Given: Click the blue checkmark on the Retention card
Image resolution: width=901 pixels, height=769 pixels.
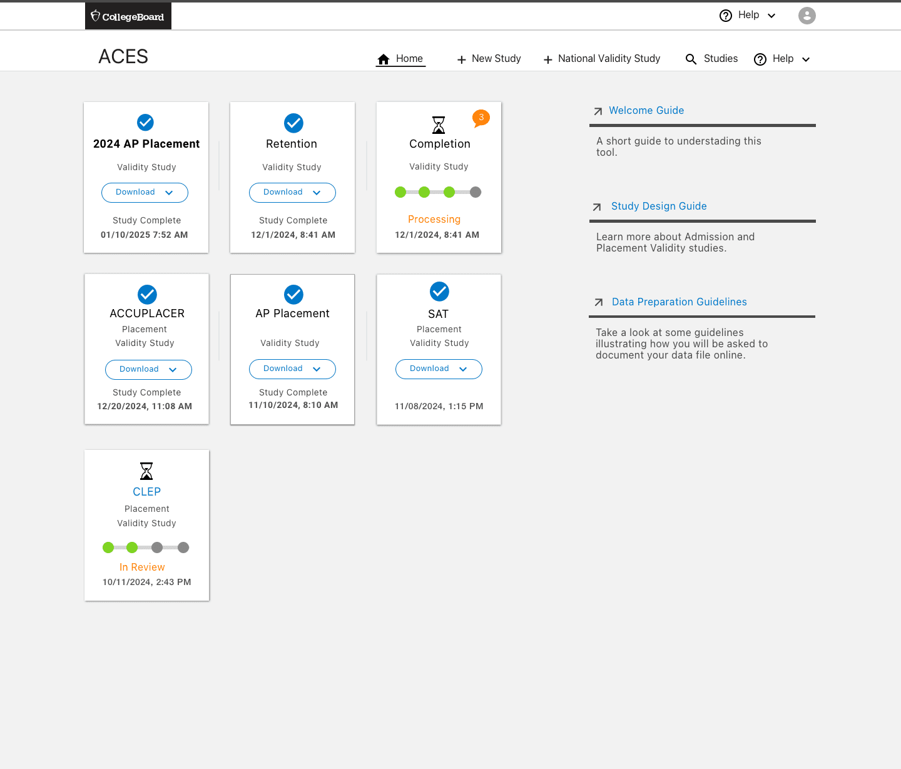Looking at the screenshot, I should coord(293,123).
